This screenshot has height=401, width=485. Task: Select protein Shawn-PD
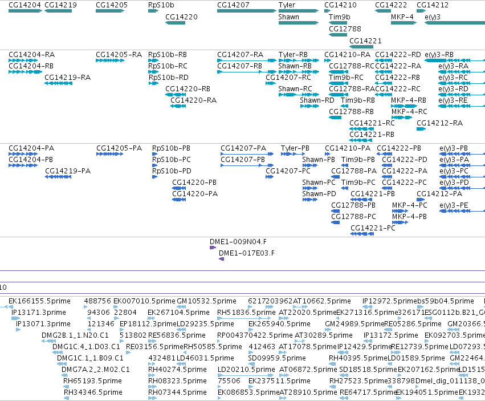point(319,194)
